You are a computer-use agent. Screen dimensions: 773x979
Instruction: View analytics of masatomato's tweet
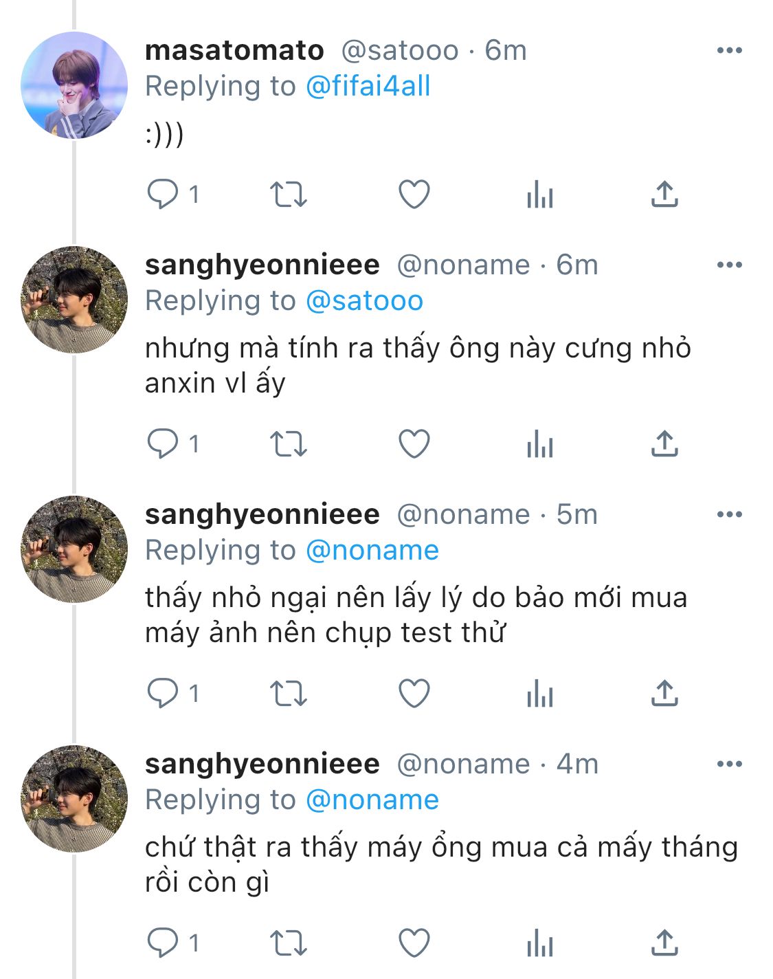pos(540,195)
